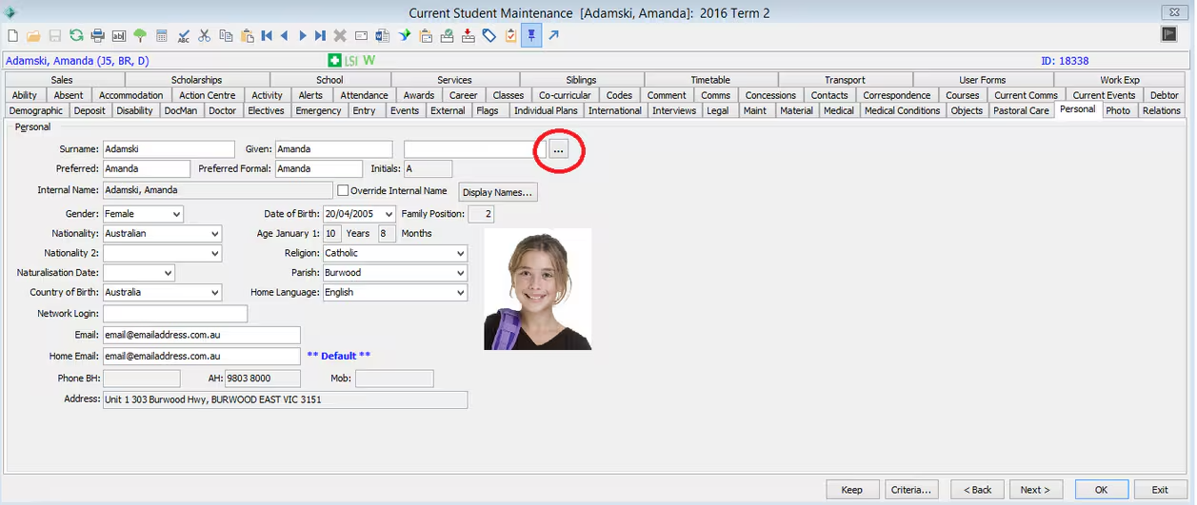
Task: Open the Demographic tab
Action: click(x=36, y=110)
